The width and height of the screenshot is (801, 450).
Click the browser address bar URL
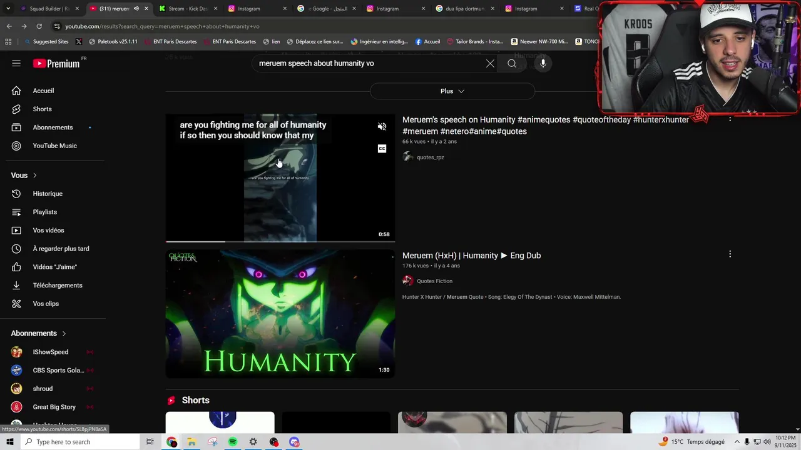pyautogui.click(x=162, y=26)
